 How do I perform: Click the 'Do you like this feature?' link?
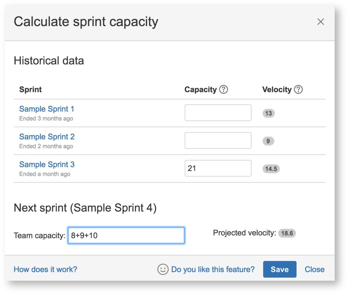[213, 269]
